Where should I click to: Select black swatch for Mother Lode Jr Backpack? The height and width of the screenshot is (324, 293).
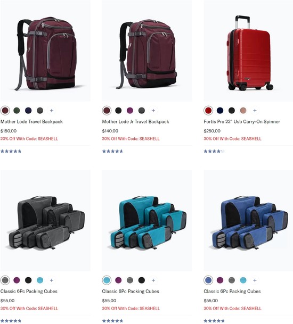coord(118,111)
